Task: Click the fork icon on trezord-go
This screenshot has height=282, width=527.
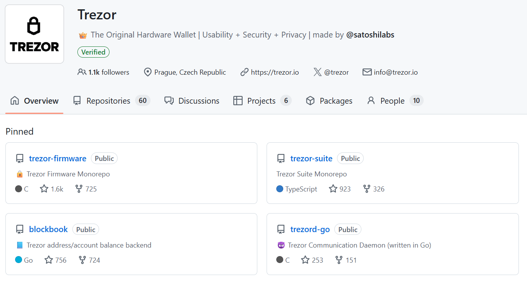Action: pyautogui.click(x=339, y=260)
